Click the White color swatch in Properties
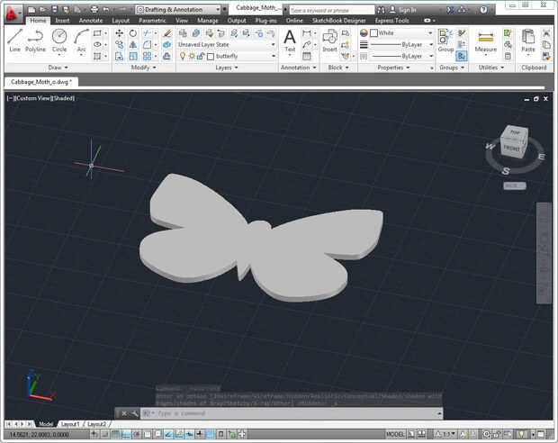Screen dimensions: 558x443 point(373,33)
